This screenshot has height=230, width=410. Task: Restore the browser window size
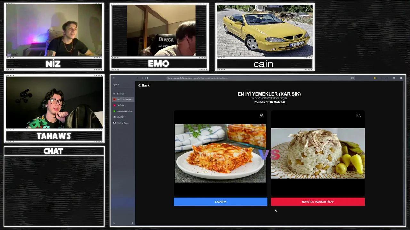(394, 78)
